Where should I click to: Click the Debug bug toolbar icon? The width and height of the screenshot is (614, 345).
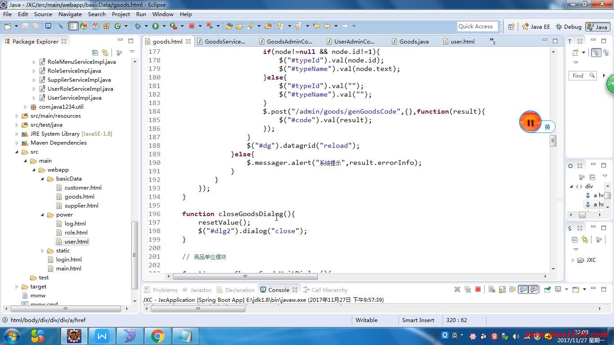(x=137, y=26)
